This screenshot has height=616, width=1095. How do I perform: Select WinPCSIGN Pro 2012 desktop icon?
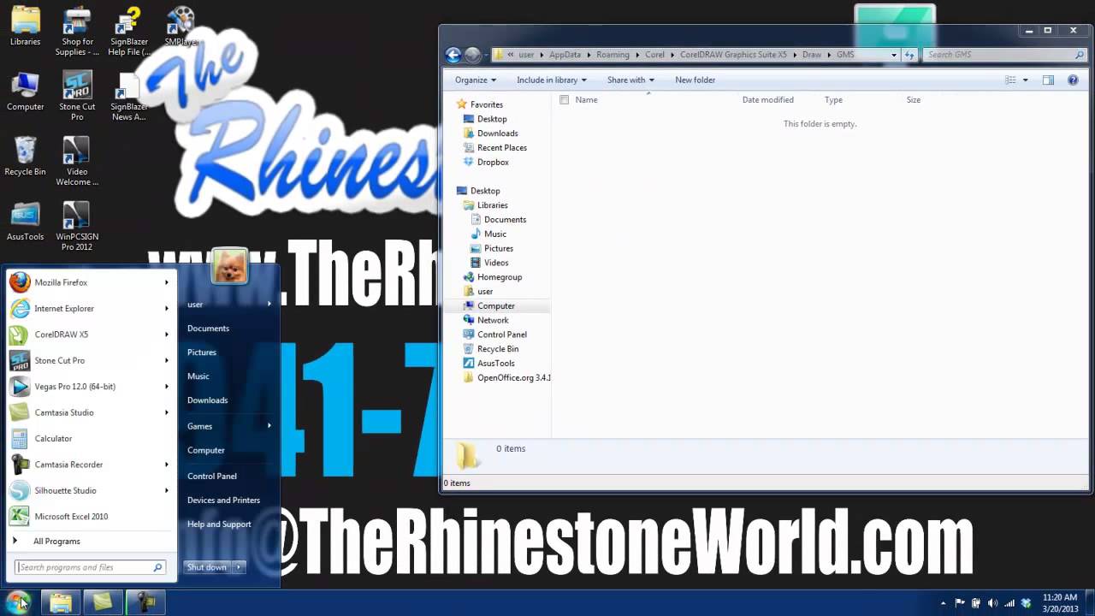(77, 226)
